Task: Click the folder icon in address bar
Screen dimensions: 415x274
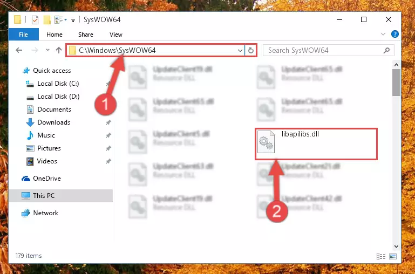Action: point(72,50)
